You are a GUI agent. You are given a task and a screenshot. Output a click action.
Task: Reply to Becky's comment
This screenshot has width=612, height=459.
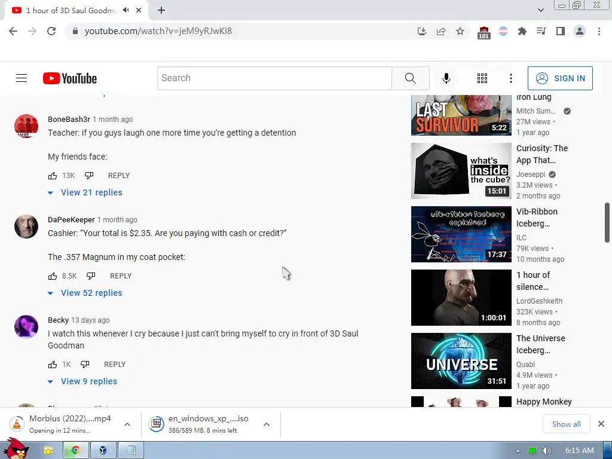click(115, 365)
